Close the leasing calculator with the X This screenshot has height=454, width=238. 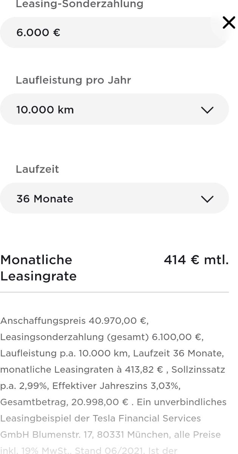[229, 23]
